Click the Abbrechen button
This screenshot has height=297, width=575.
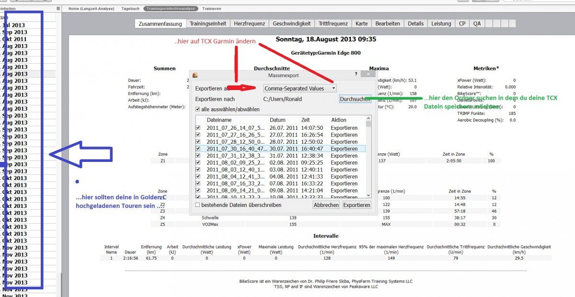pyautogui.click(x=326, y=205)
